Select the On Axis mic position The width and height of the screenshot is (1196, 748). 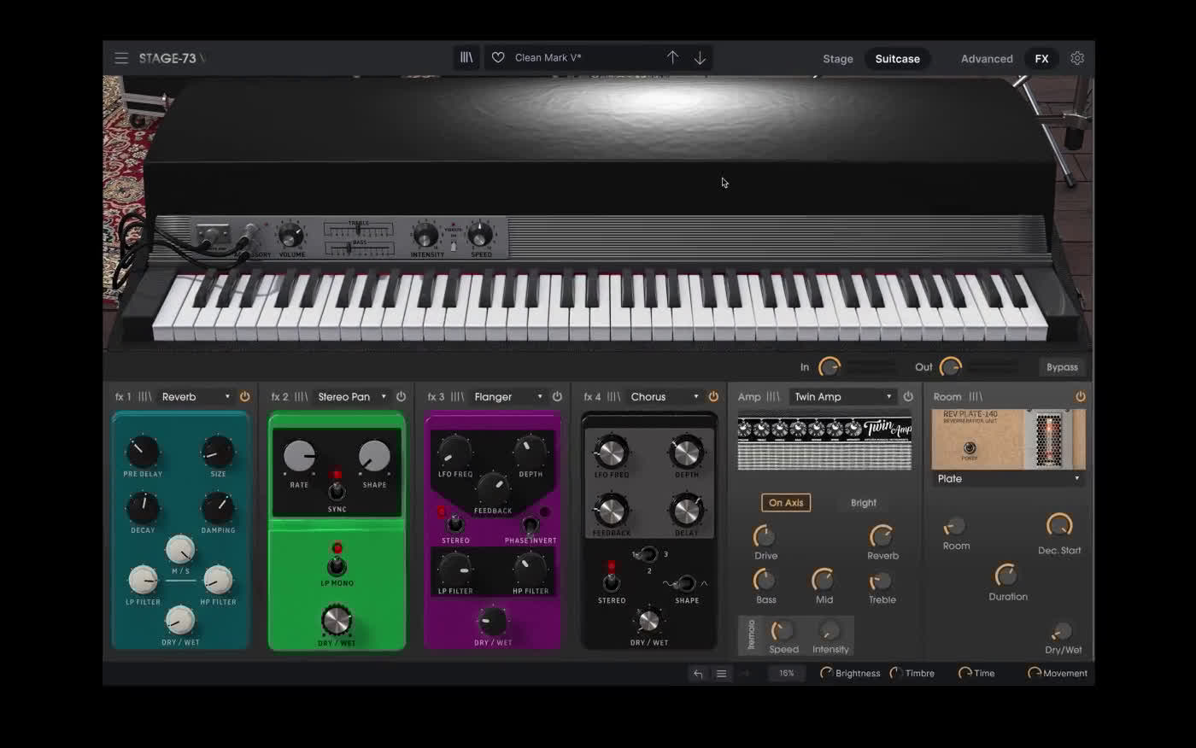pos(786,503)
